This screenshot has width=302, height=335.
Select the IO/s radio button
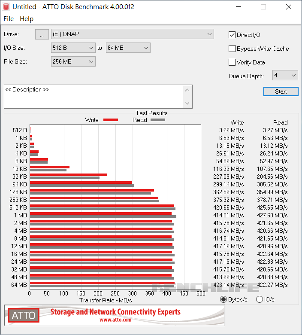[259, 299]
